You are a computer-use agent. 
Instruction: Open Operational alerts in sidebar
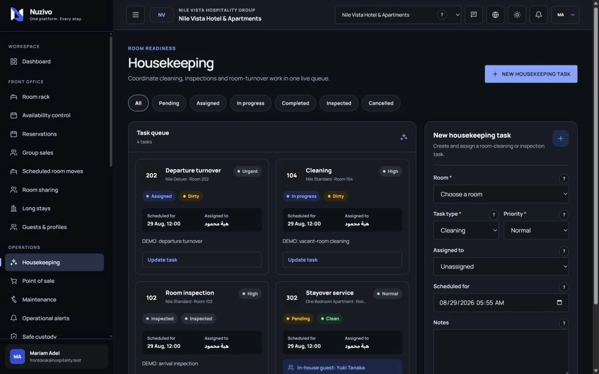pos(54,318)
